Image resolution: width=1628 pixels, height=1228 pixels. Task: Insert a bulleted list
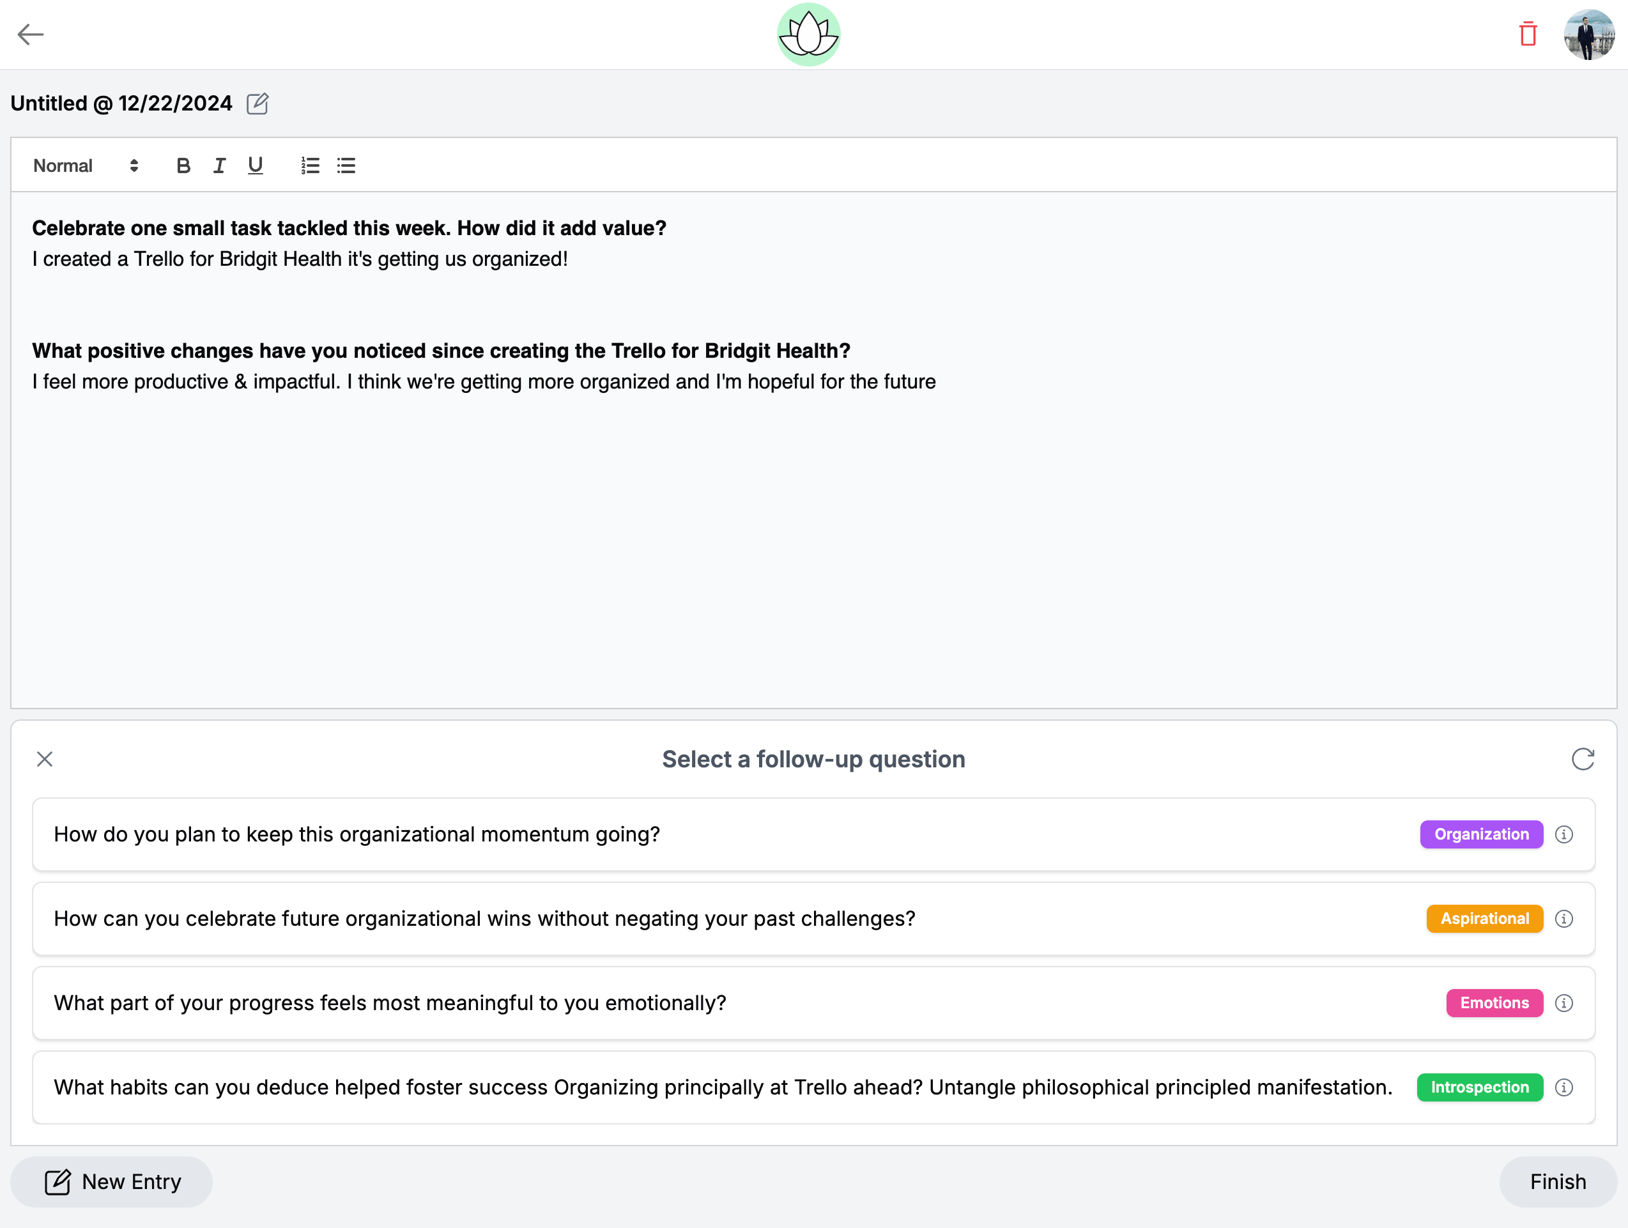click(346, 165)
